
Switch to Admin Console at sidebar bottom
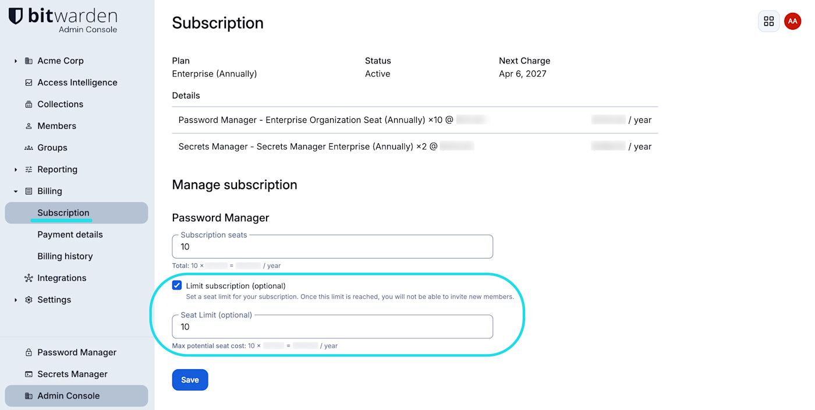(68, 396)
